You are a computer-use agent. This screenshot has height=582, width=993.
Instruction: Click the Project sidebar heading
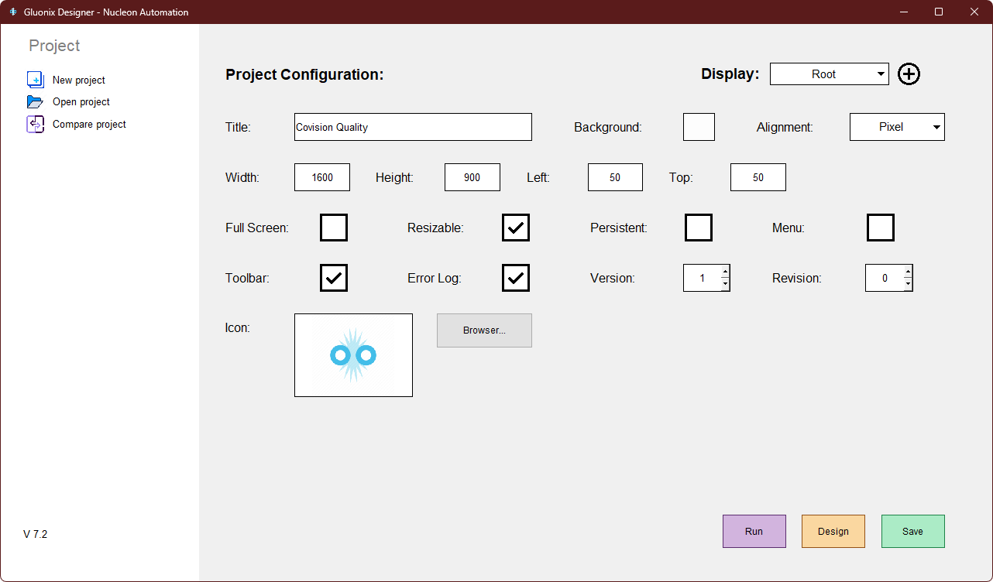54,46
